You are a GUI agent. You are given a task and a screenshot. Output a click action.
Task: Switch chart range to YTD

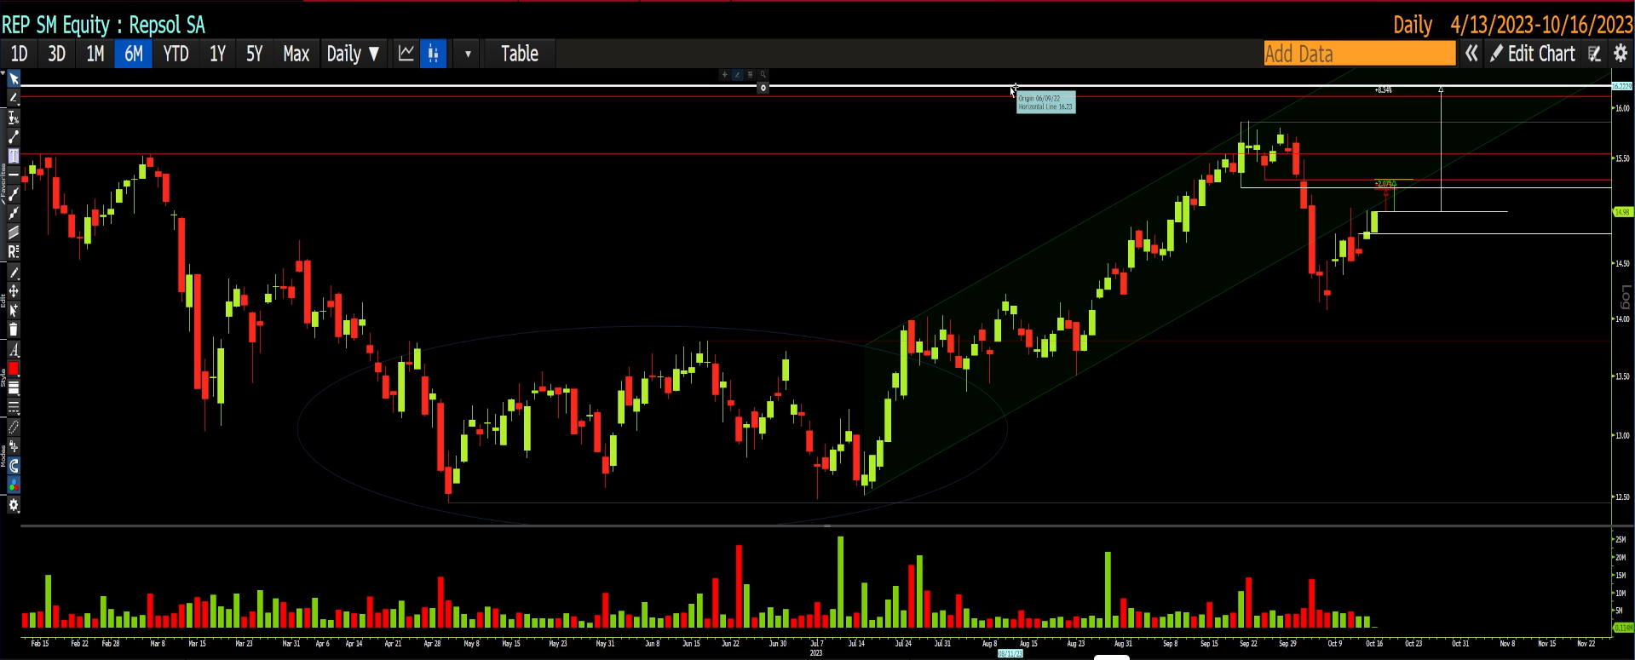(x=176, y=54)
